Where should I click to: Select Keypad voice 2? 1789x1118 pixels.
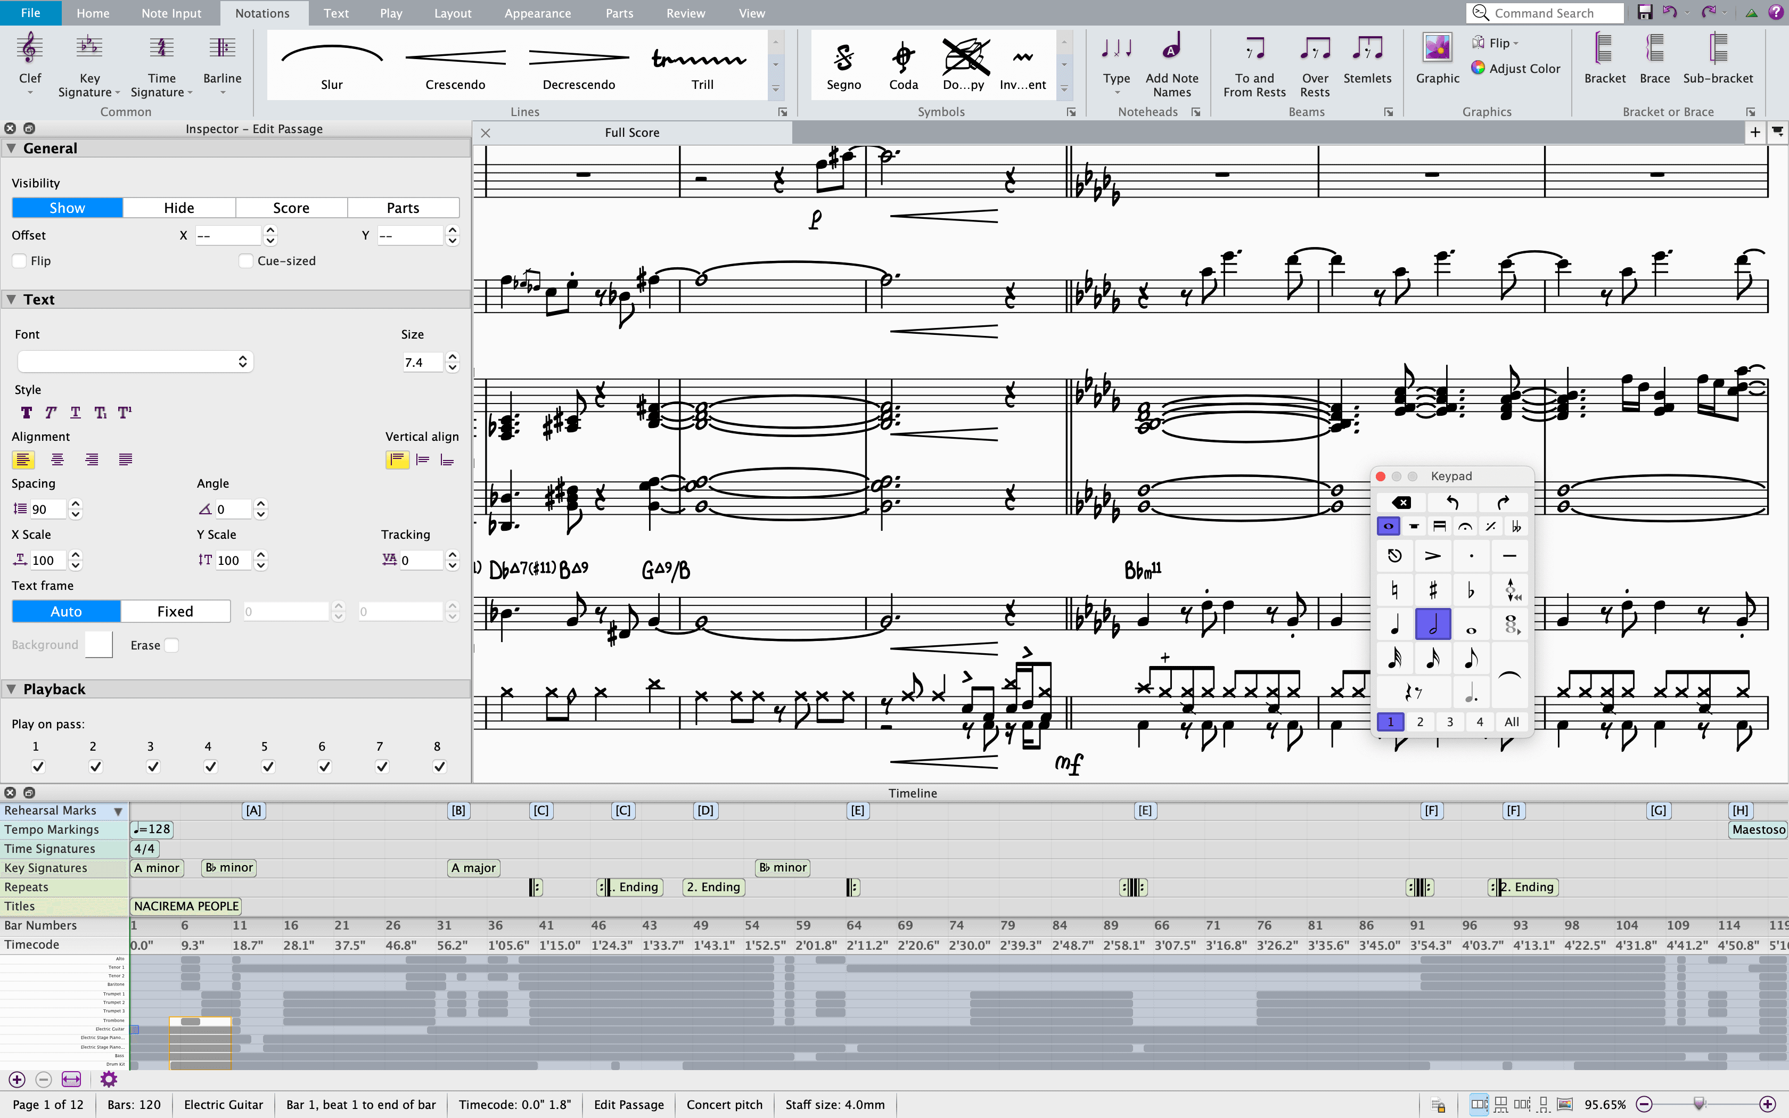pyautogui.click(x=1420, y=722)
